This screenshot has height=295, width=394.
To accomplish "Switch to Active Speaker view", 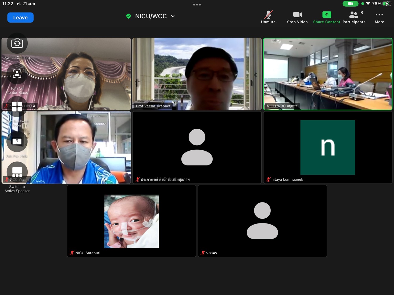I will coord(17,172).
